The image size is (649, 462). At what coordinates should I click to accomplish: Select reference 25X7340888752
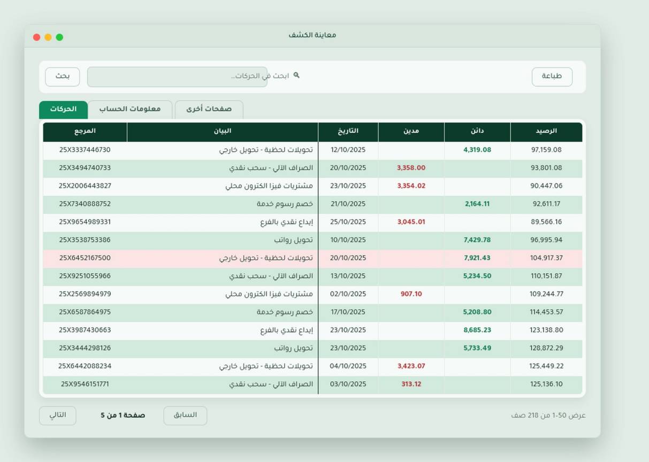click(x=85, y=204)
